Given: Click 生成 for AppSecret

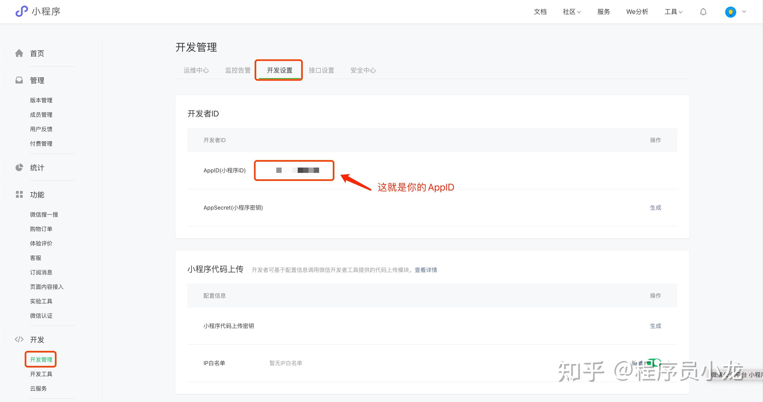Looking at the screenshot, I should point(655,207).
